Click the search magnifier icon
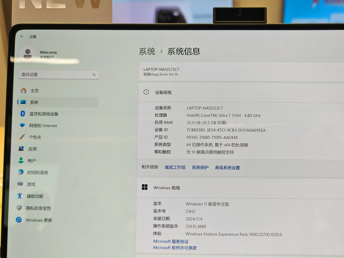 (x=94, y=75)
